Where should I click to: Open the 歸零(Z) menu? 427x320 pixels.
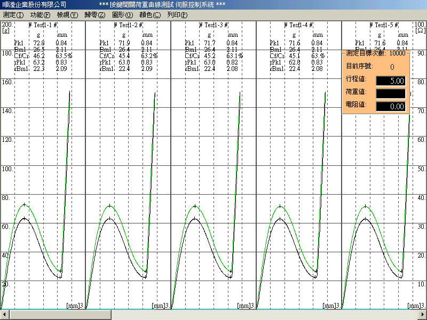(x=95, y=15)
